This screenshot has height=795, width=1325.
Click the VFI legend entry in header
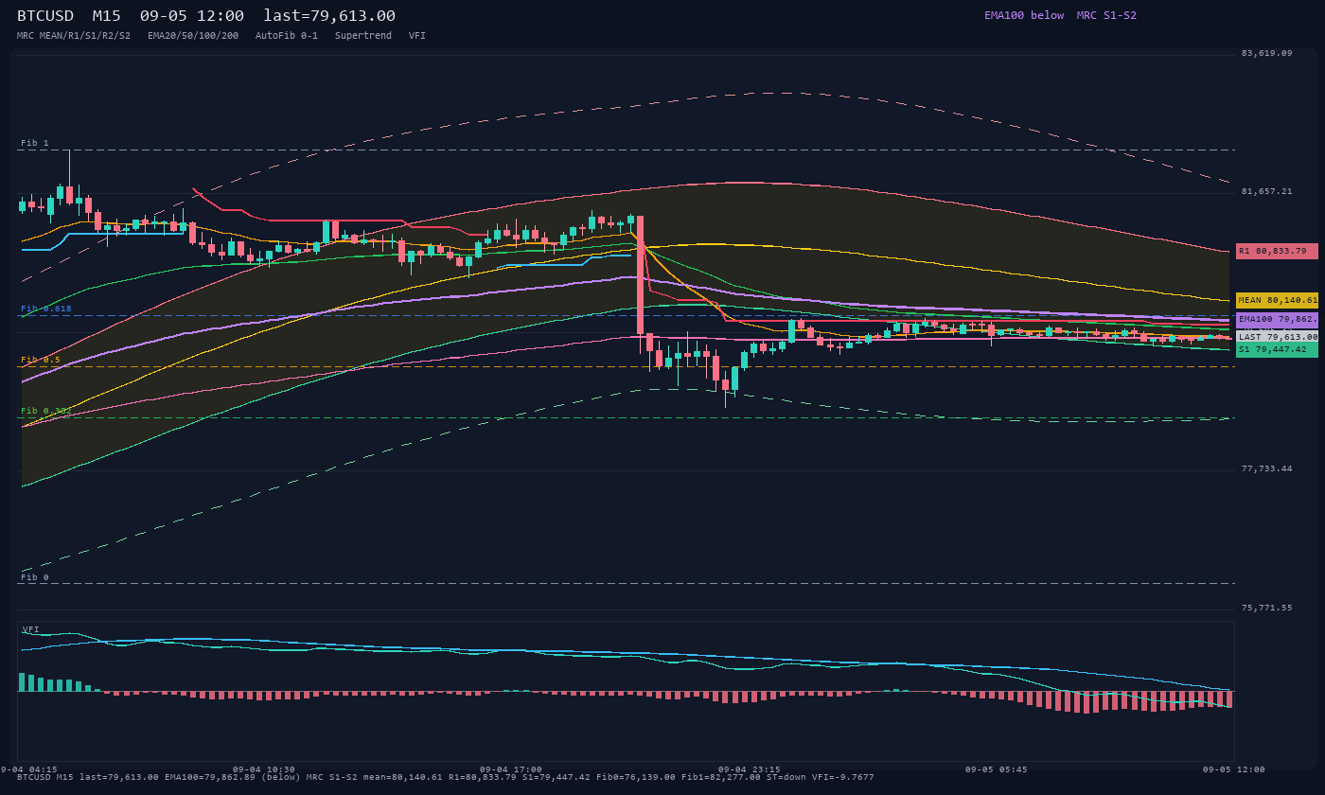click(417, 35)
